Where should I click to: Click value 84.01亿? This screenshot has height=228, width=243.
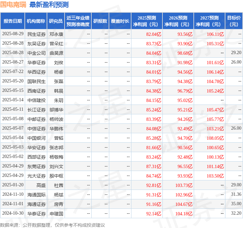tap(154, 72)
